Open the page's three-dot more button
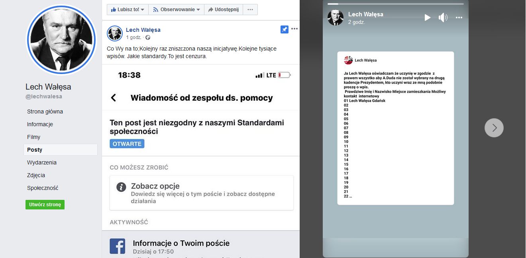526x258 pixels. (250, 10)
